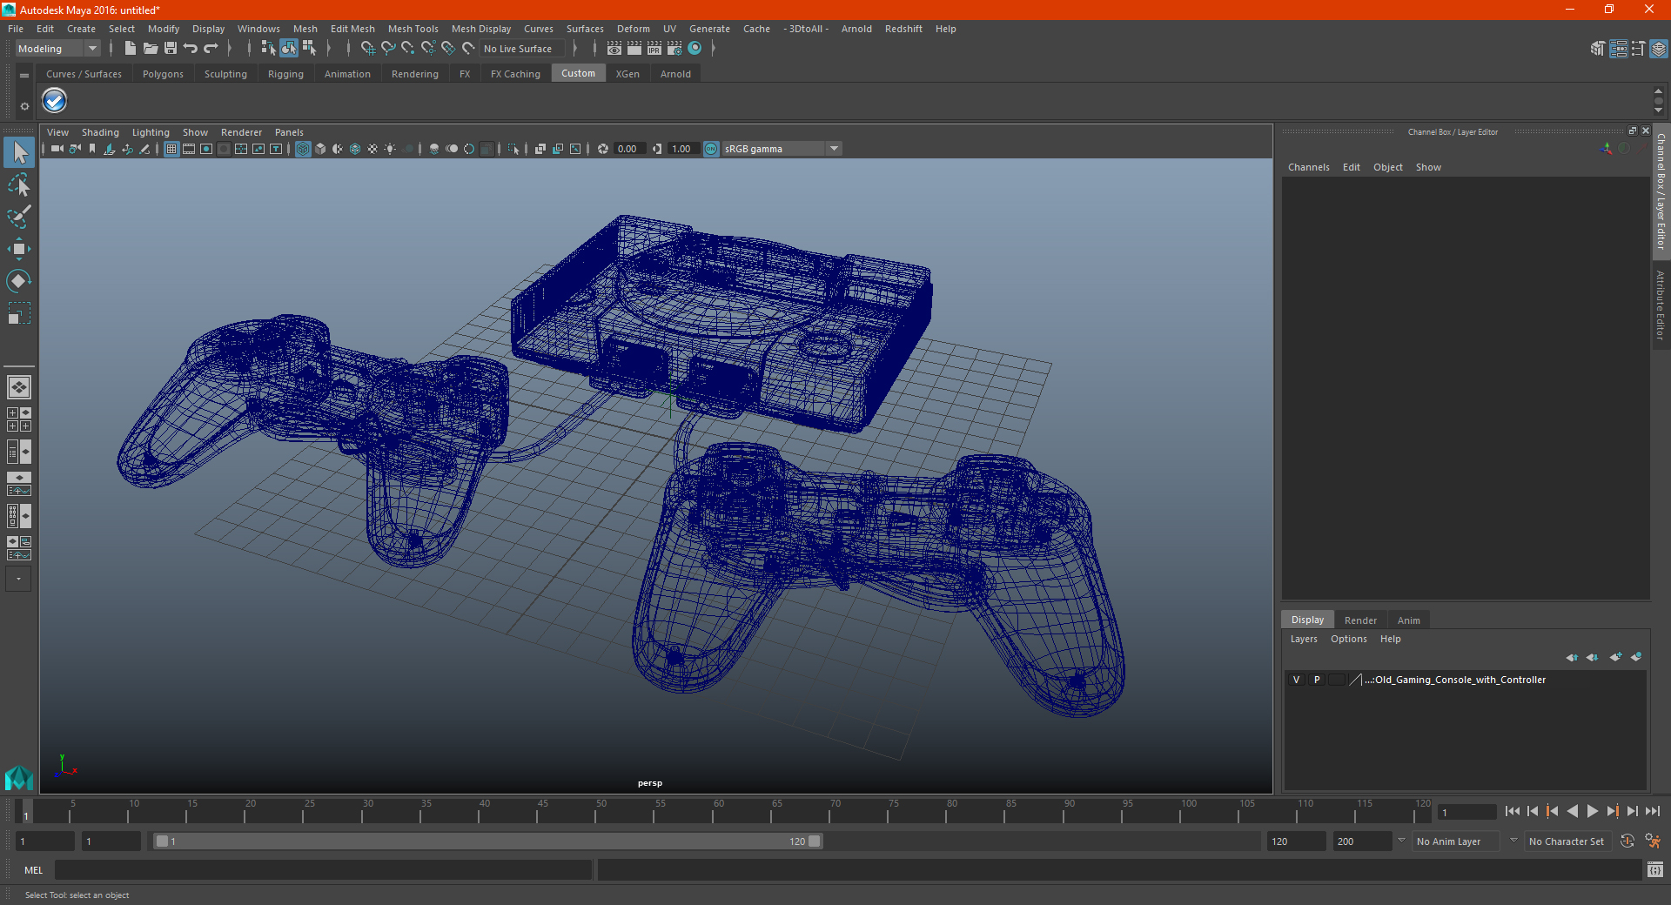Toggle Snap to curves
The height and width of the screenshot is (905, 1671).
pyautogui.click(x=388, y=49)
